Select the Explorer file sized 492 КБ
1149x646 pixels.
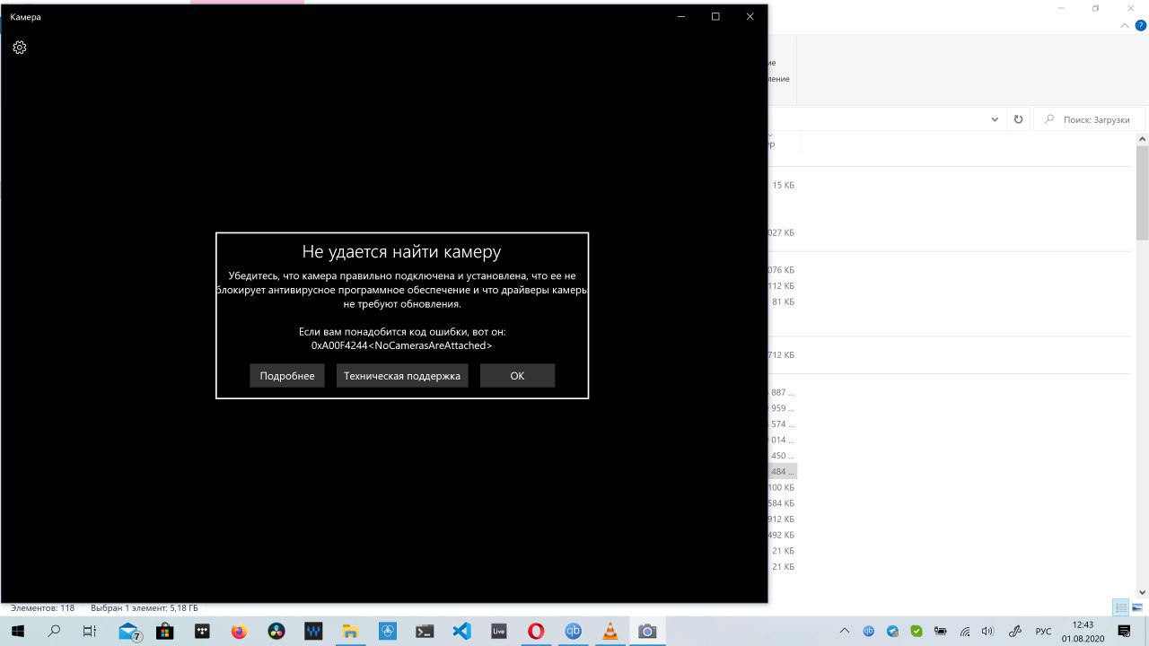click(782, 536)
